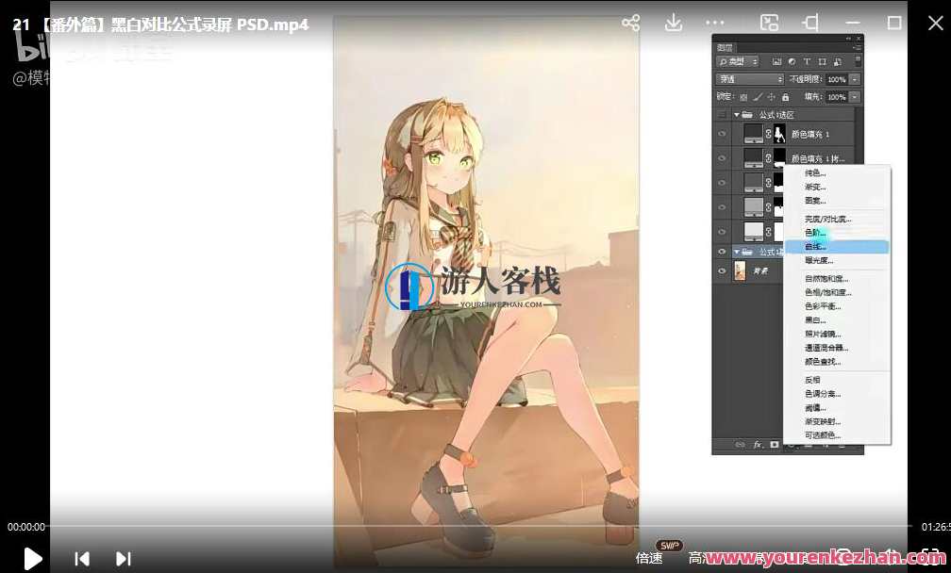Click the more options ellipsis icon

click(x=714, y=23)
